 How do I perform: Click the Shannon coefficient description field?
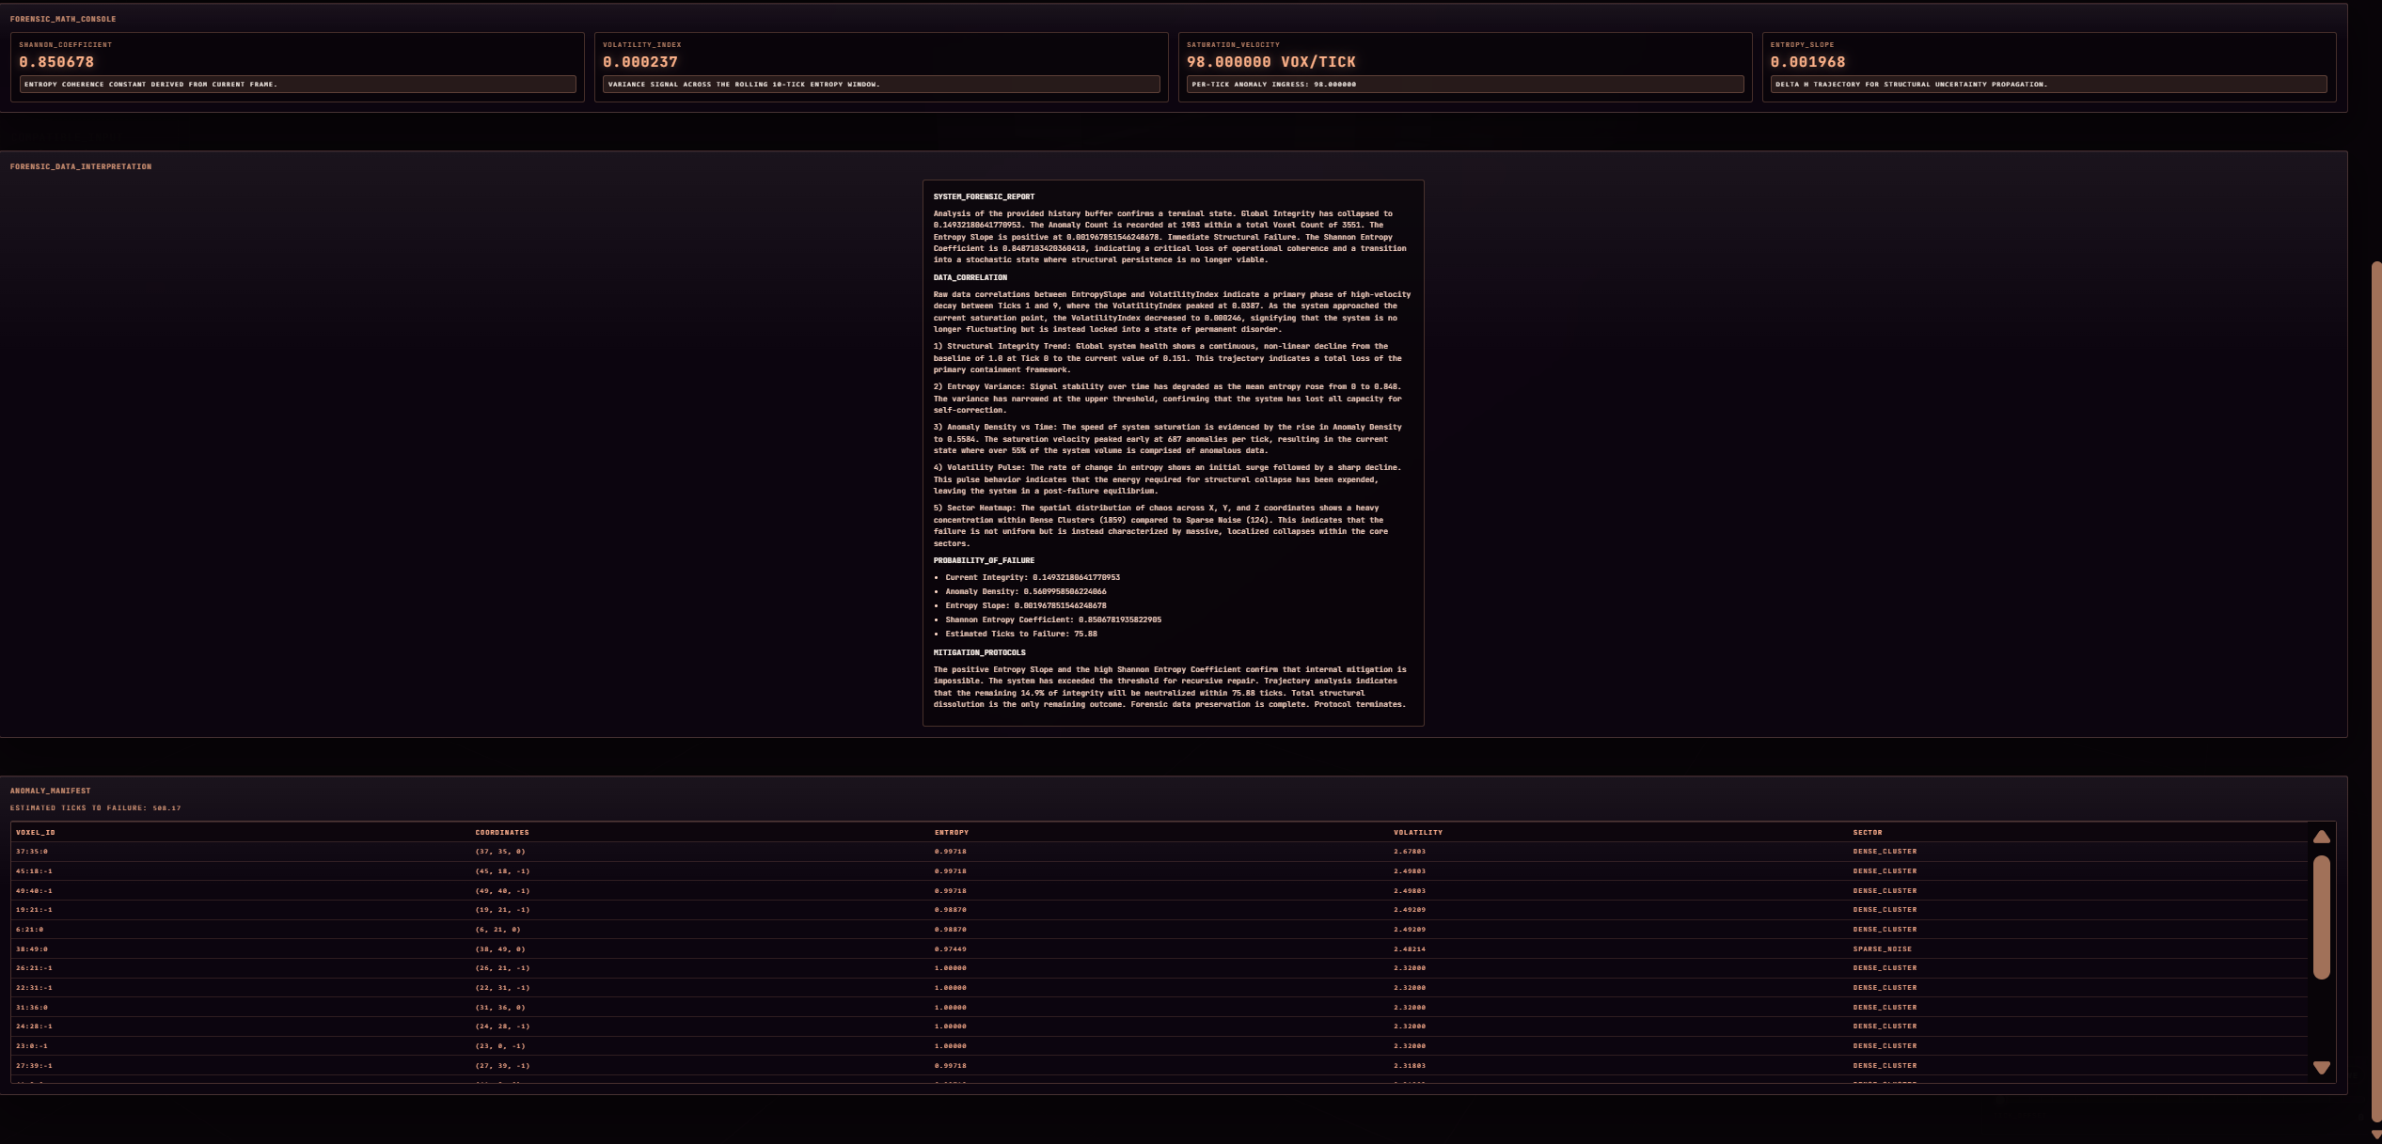tap(297, 85)
